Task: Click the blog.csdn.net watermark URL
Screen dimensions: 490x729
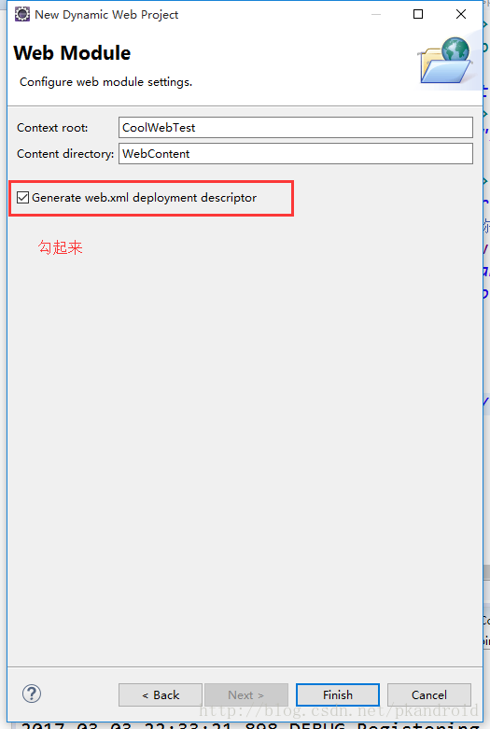Action: click(x=339, y=710)
